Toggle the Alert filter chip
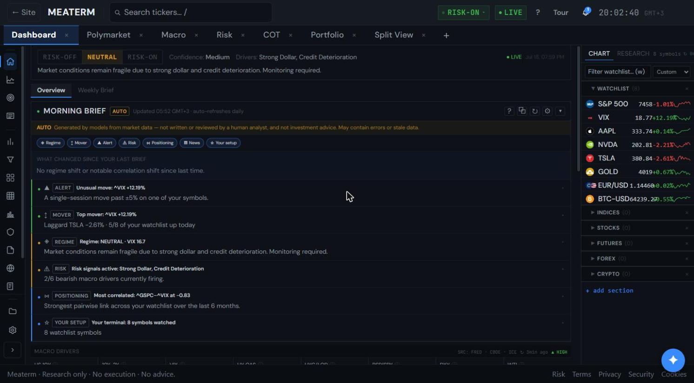This screenshot has height=383, width=694. tap(105, 143)
